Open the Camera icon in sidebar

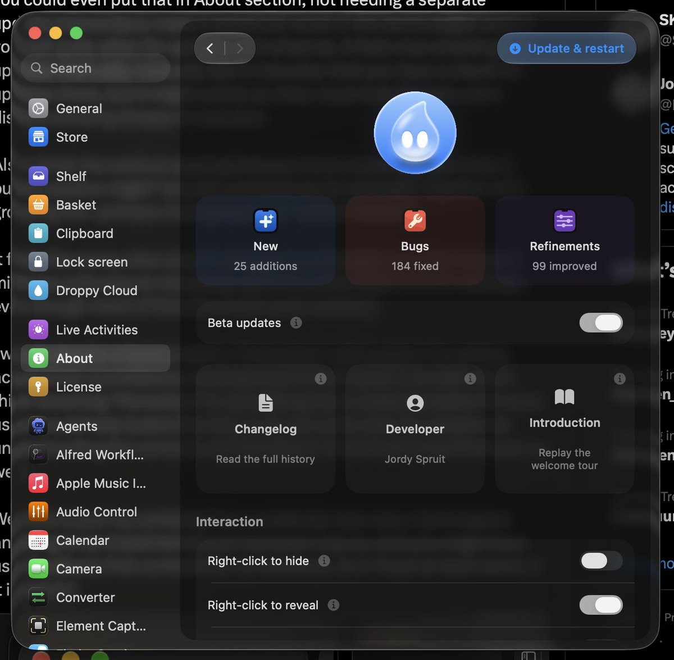[x=38, y=569]
